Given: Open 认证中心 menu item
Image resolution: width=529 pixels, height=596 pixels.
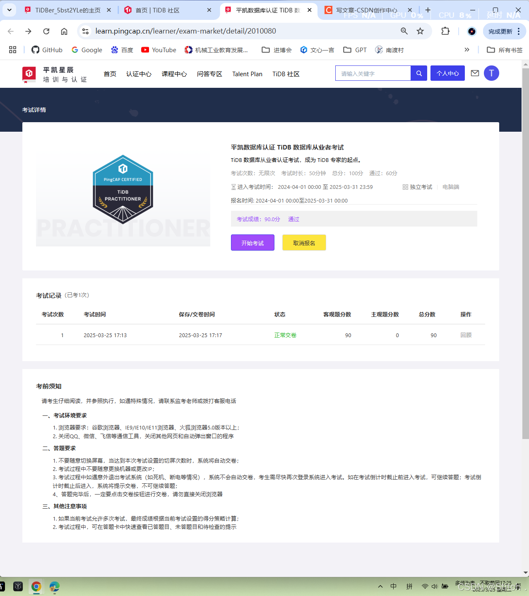Looking at the screenshot, I should point(139,74).
